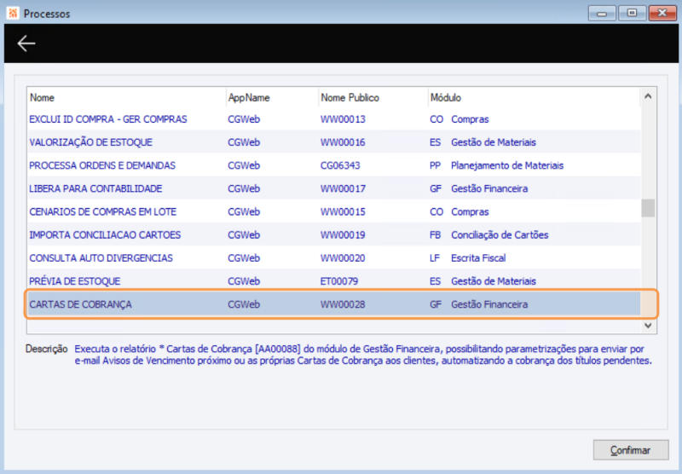682x474 pixels.
Task: Click Compras module in EXCLUI ID COMPRA row
Action: click(470, 119)
